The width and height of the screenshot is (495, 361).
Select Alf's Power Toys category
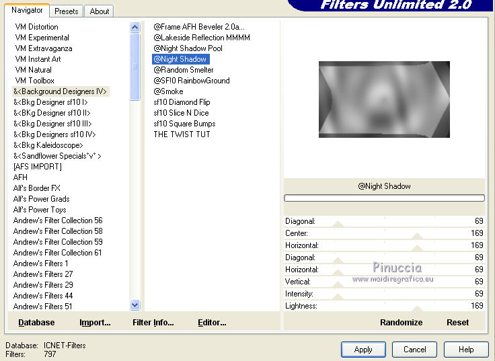(40, 210)
